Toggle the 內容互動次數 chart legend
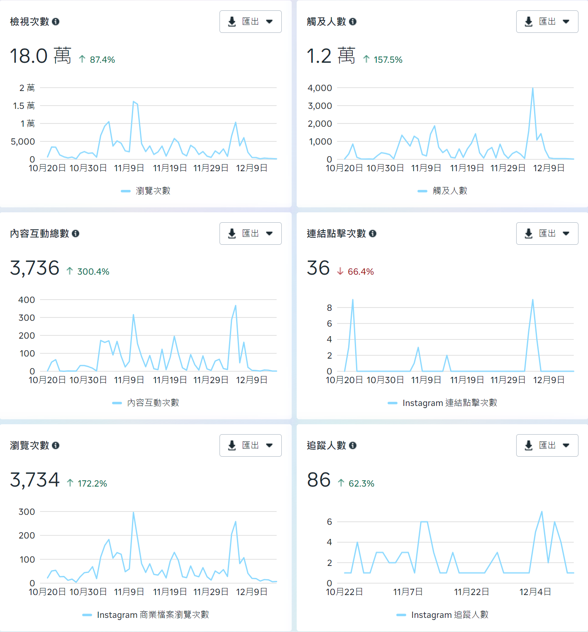The width and height of the screenshot is (588, 632). [146, 403]
